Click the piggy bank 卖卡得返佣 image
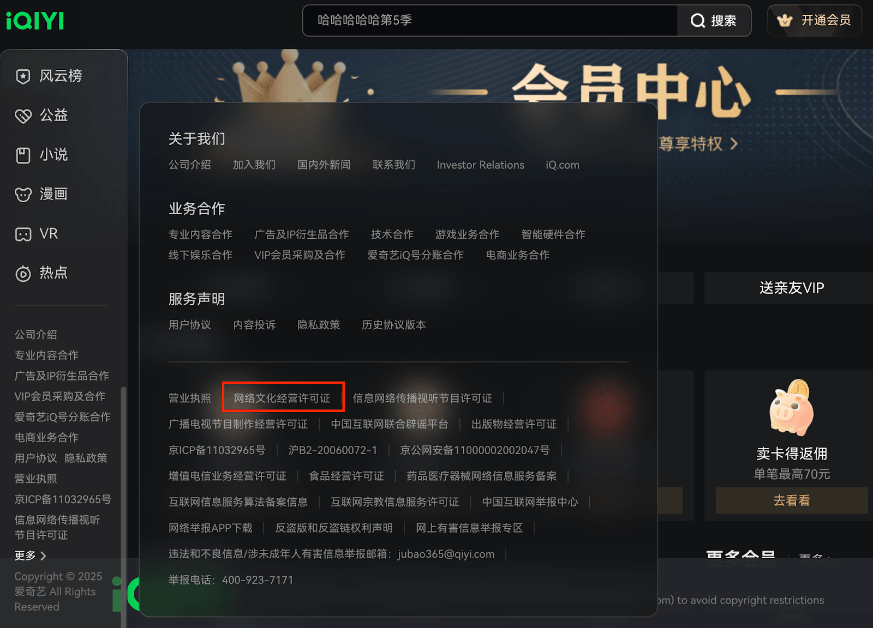Screen dimensions: 873x628 (x=792, y=408)
